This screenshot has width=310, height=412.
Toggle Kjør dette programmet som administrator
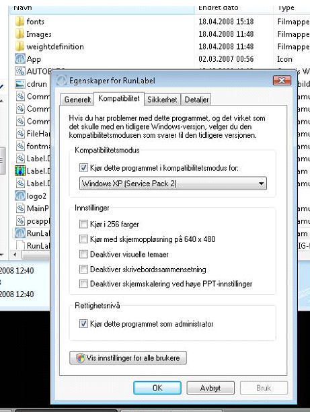click(83, 324)
